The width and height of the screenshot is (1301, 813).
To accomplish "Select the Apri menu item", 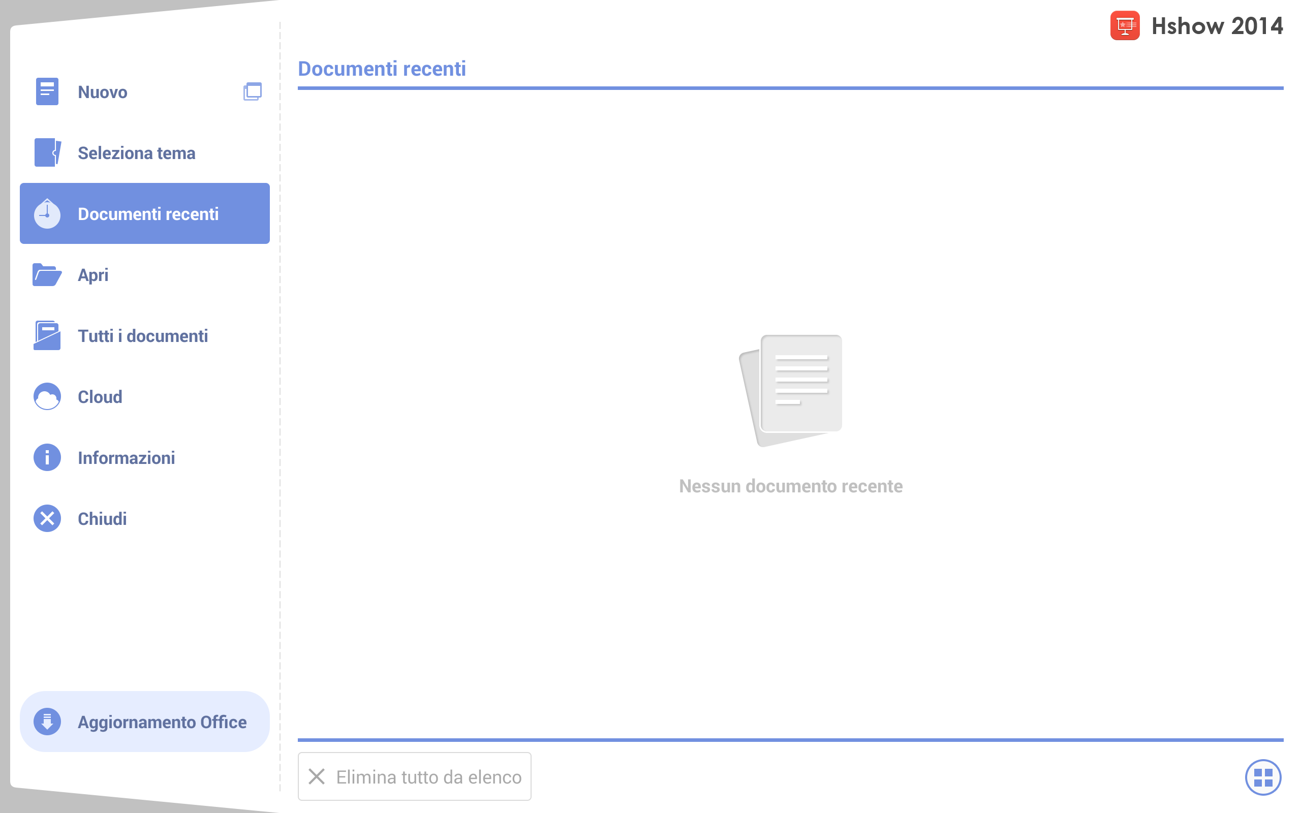I will tap(145, 275).
